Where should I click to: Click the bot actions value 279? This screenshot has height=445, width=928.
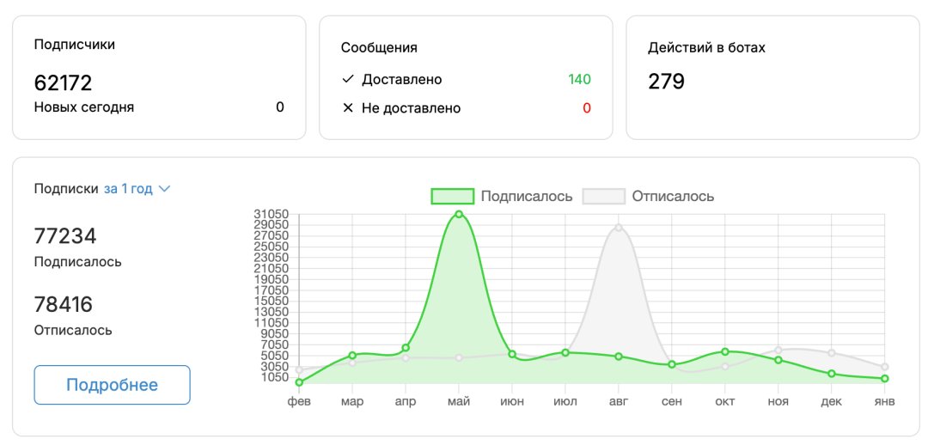tap(666, 82)
